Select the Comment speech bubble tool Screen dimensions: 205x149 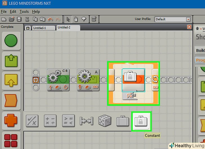pyautogui.click(x=84, y=19)
